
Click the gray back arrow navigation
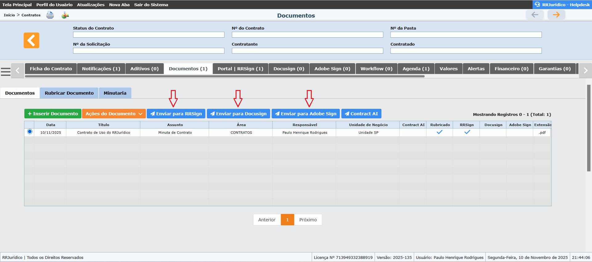[x=535, y=15]
